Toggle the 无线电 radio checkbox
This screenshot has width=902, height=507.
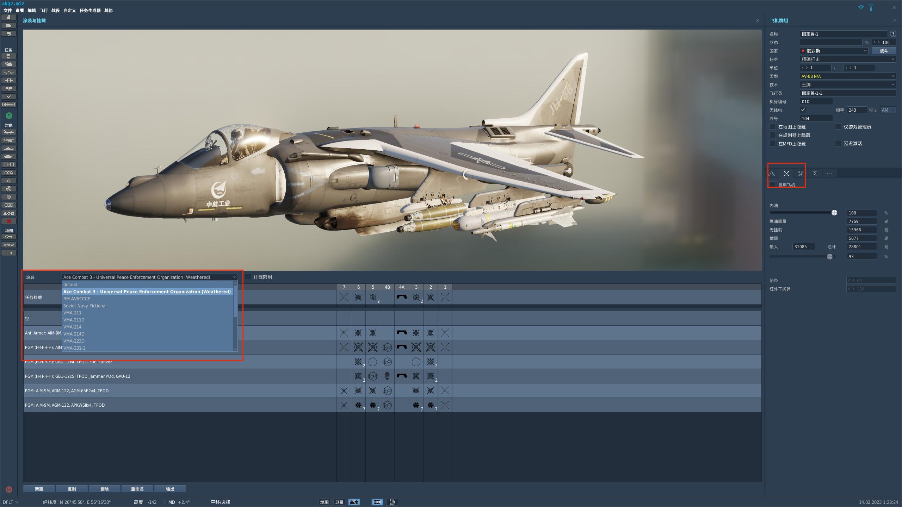pyautogui.click(x=803, y=110)
